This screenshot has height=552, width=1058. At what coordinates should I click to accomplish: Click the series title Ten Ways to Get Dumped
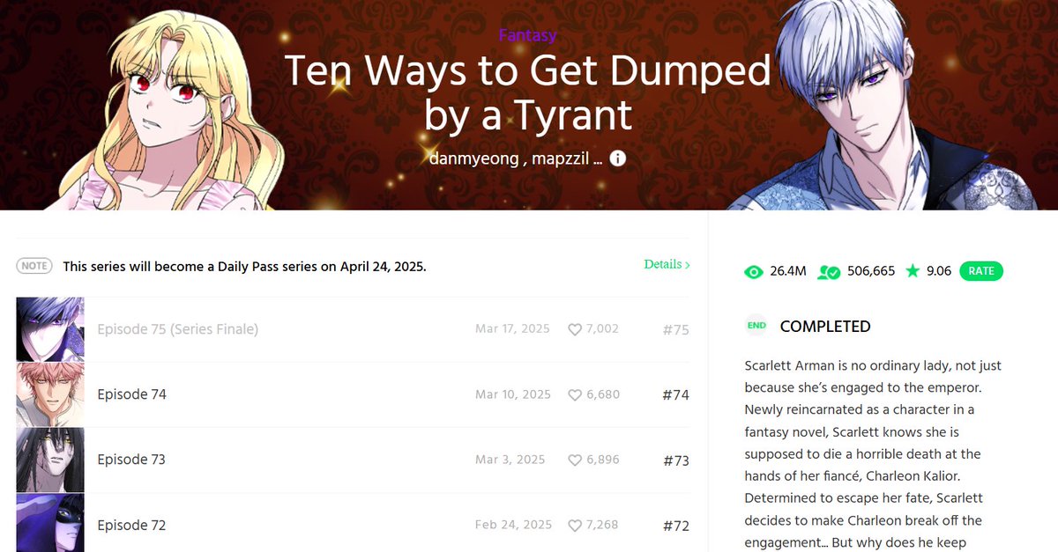click(x=527, y=93)
